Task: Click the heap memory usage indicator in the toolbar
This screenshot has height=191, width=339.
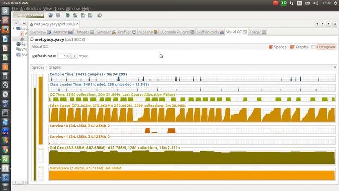Action: click(x=29, y=15)
